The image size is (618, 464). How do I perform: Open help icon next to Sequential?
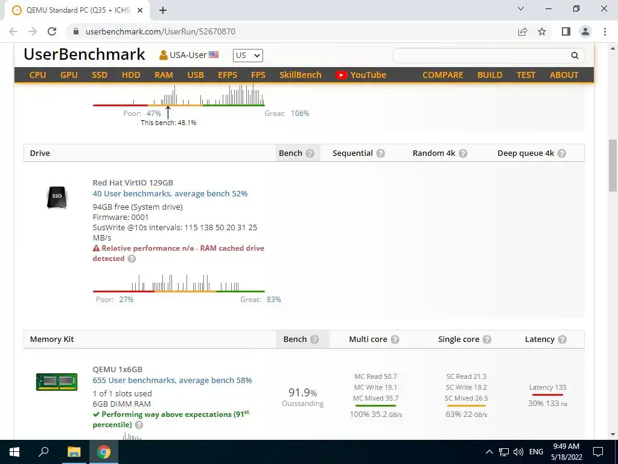[380, 153]
